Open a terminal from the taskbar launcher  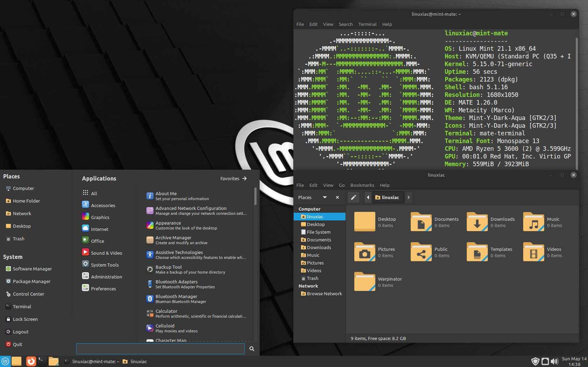click(42, 361)
